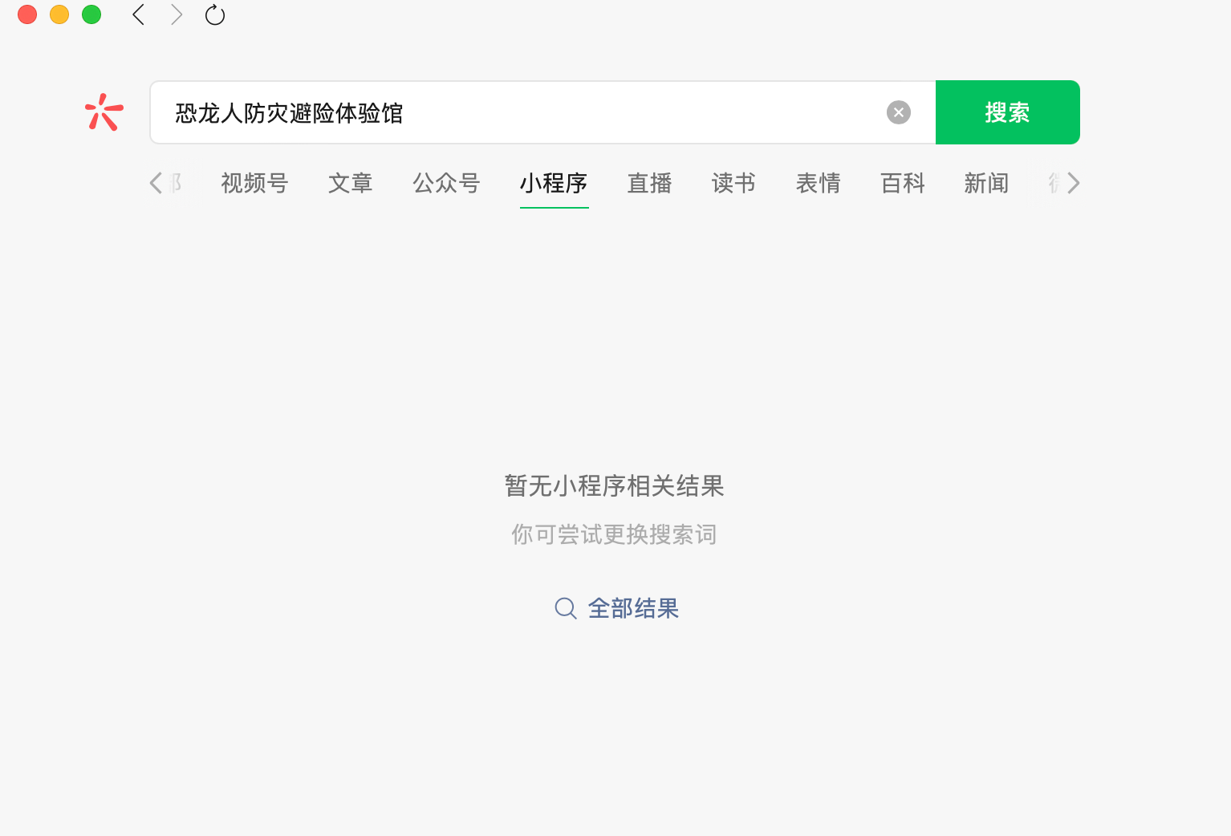Open the 全部结果 link
1231x836 pixels.
633,608
